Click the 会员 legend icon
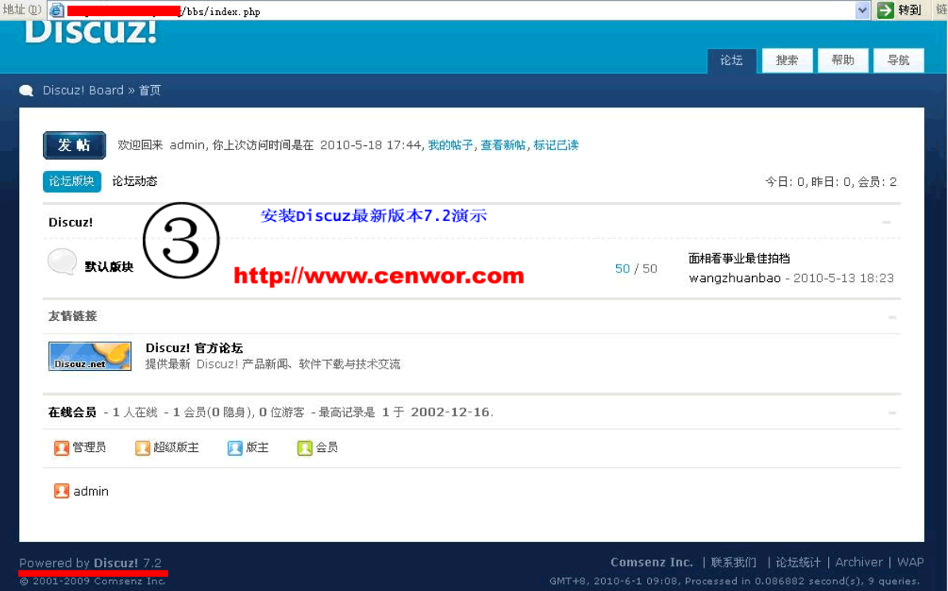The image size is (948, 591). point(305,448)
